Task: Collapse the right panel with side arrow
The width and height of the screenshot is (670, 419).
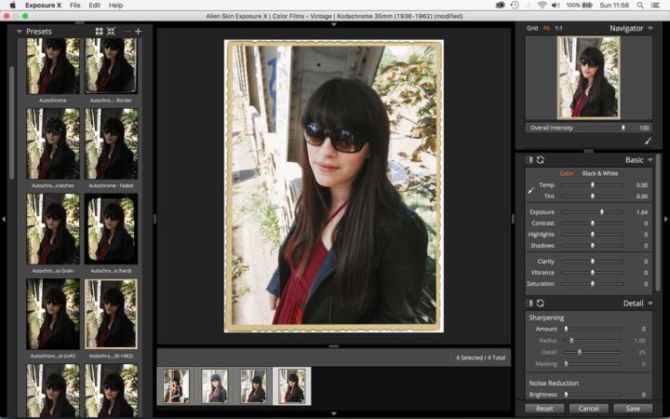Action: coord(665,219)
